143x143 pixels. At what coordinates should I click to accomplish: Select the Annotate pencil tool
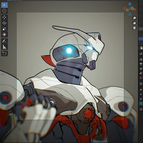tap(4, 41)
